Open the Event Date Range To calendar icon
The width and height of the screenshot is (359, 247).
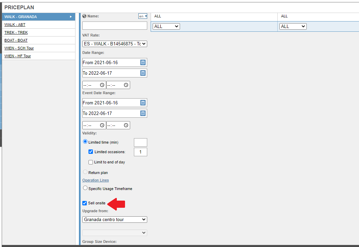click(143, 113)
